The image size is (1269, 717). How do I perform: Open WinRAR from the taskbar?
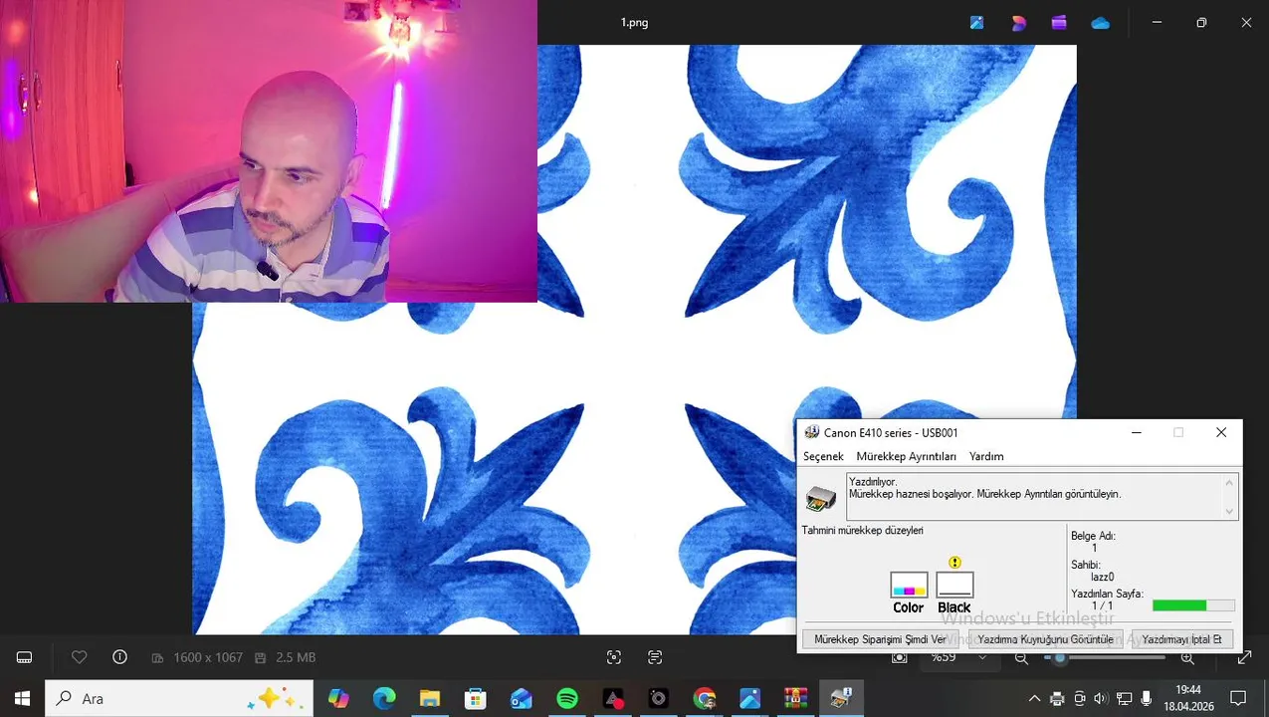[x=796, y=698]
